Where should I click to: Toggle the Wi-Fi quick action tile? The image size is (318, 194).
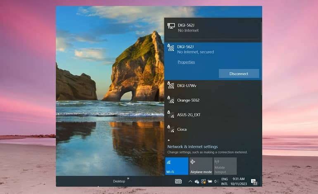pos(177,166)
